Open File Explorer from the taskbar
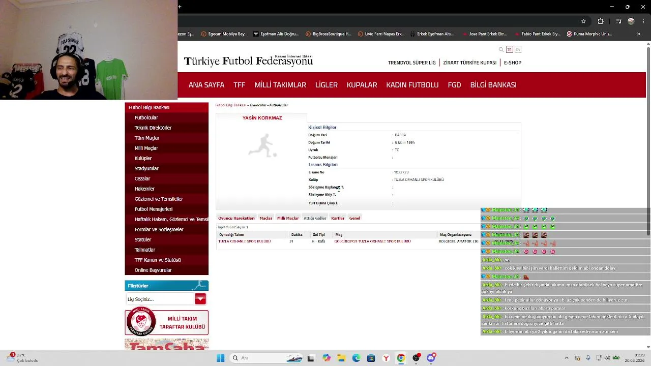The image size is (651, 366). 341,358
